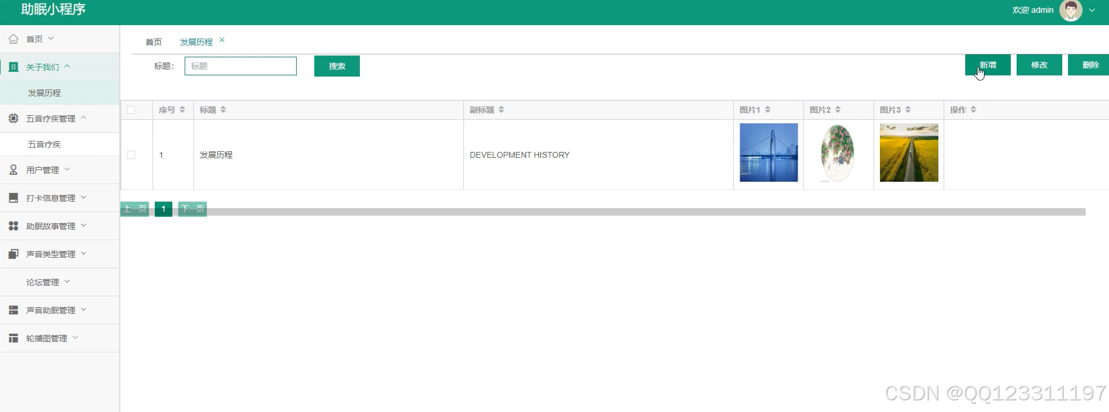Select page 1 in pagination
Viewport: 1109px width, 412px height.
[164, 209]
